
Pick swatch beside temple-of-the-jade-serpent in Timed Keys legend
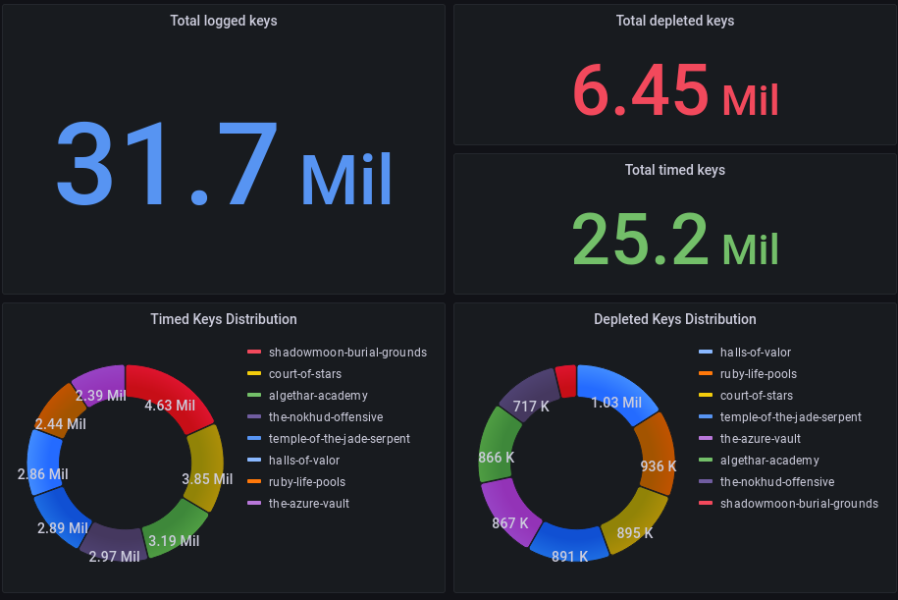click(254, 439)
